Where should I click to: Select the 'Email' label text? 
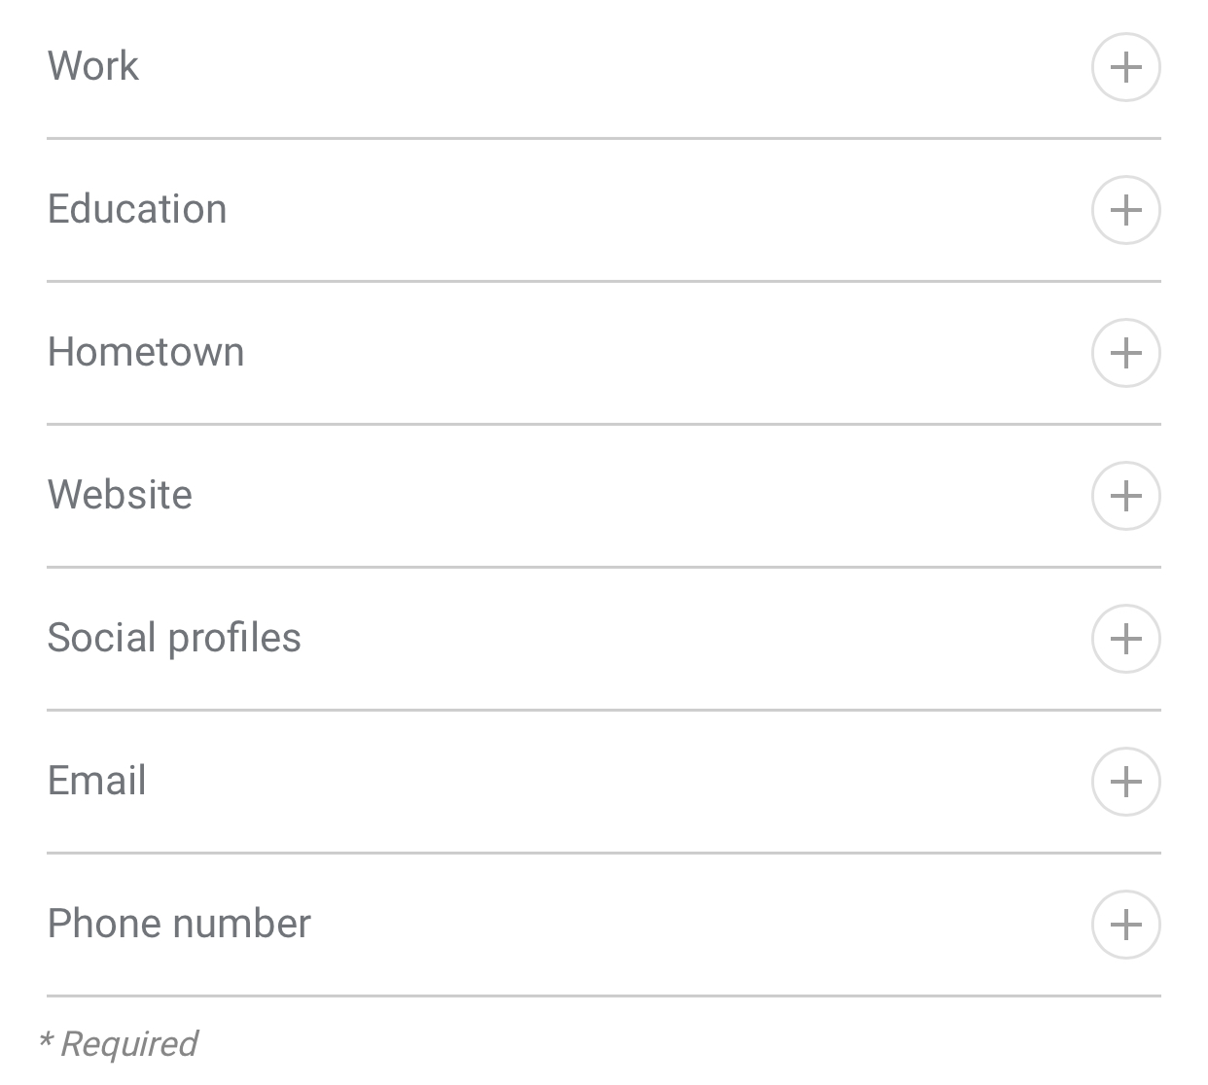(x=96, y=781)
